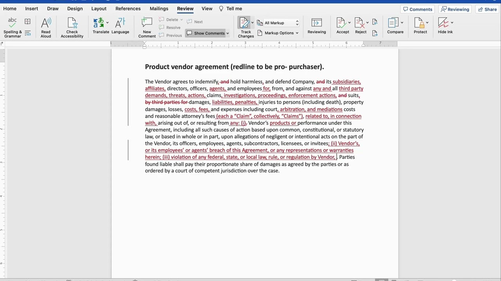Click the lower change bar in margin

[128, 150]
